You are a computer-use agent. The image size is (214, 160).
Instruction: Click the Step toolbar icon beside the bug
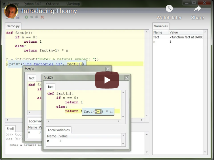pos(37,17)
